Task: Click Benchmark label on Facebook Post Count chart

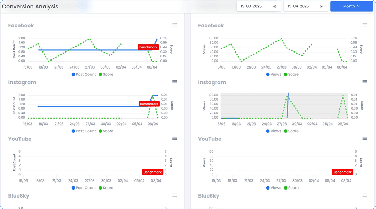Action: click(148, 47)
